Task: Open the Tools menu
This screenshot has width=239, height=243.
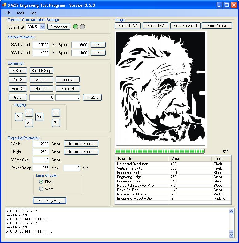Action: (20, 13)
